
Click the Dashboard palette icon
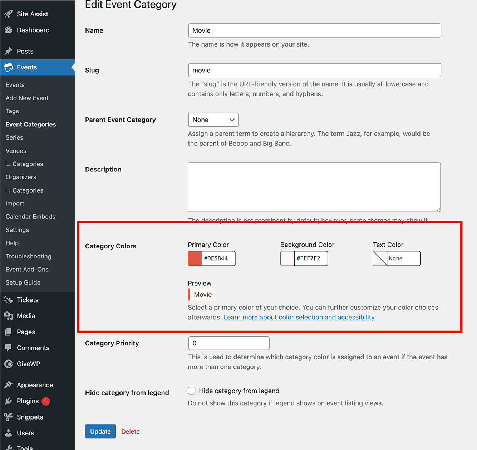coord(9,30)
